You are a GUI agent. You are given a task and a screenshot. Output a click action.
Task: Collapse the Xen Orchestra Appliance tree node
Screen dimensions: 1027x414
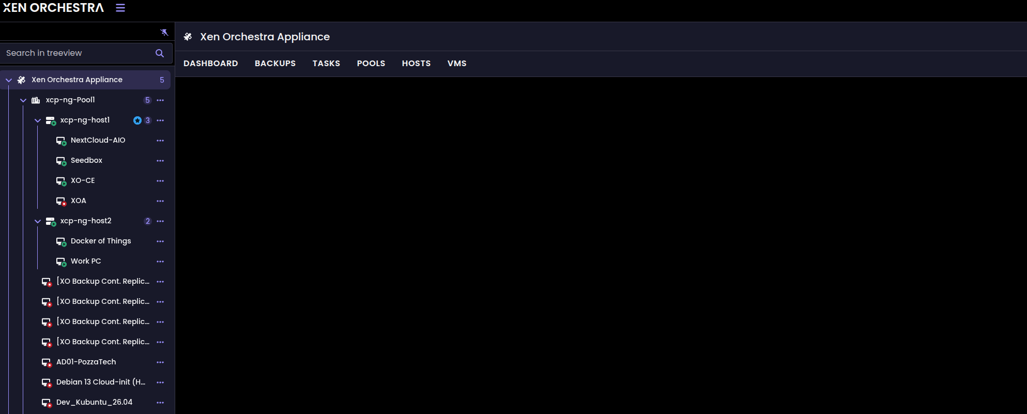click(x=9, y=80)
